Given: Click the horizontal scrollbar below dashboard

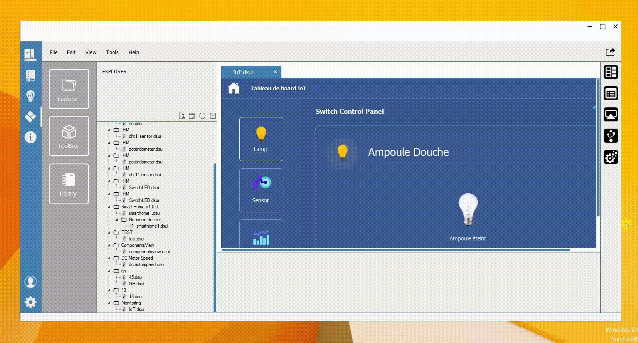Looking at the screenshot, I should (x=395, y=250).
